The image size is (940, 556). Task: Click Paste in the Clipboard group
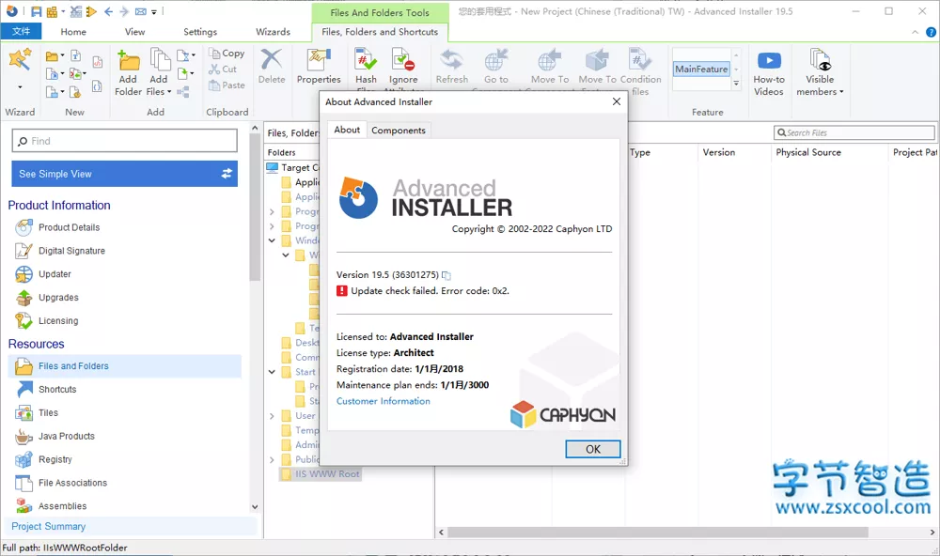227,85
